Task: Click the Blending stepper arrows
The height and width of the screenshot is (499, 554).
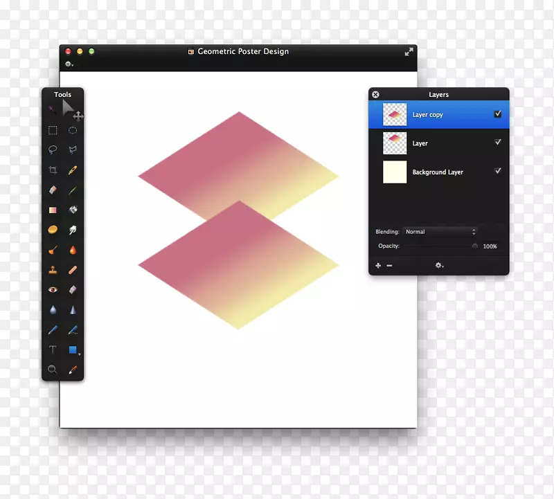Action: tap(474, 231)
